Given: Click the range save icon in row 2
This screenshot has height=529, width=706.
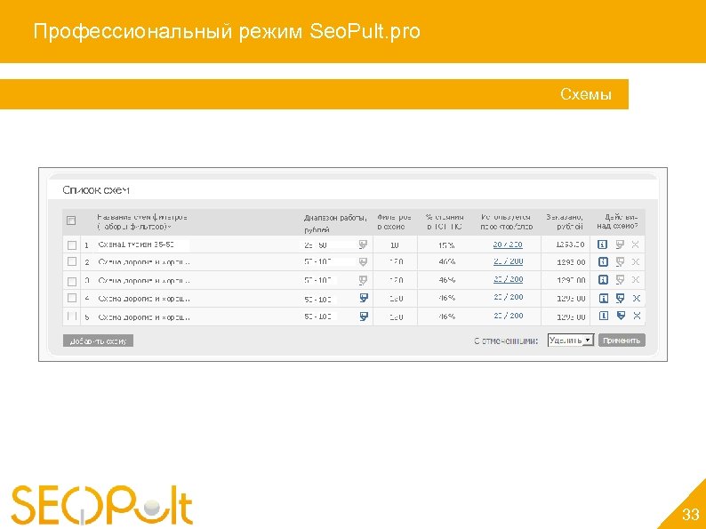Looking at the screenshot, I should tap(363, 262).
